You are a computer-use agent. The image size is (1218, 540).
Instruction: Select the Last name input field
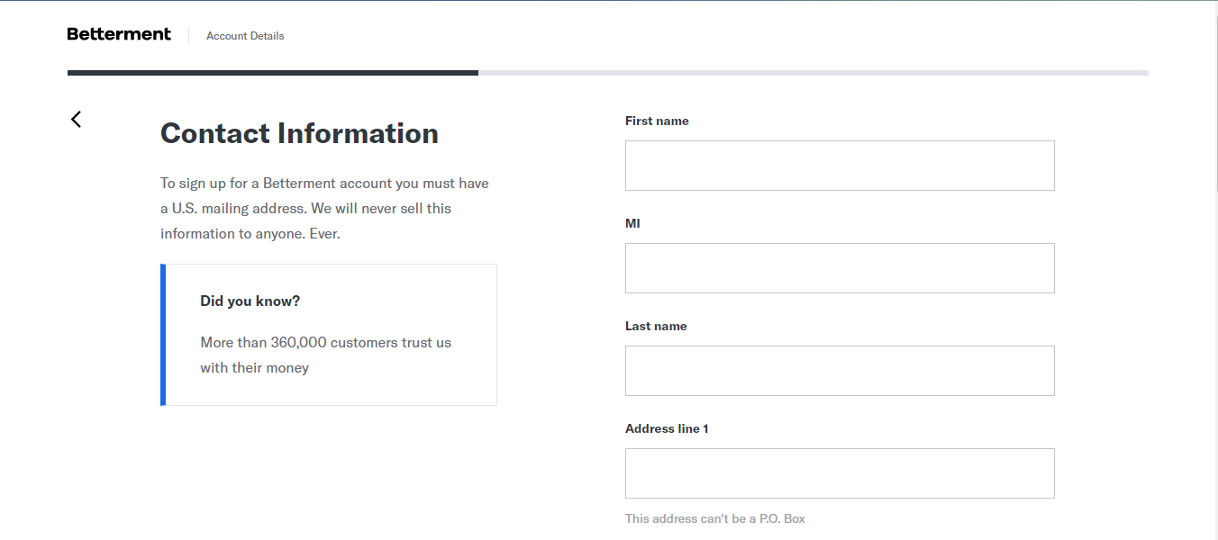pyautogui.click(x=839, y=371)
